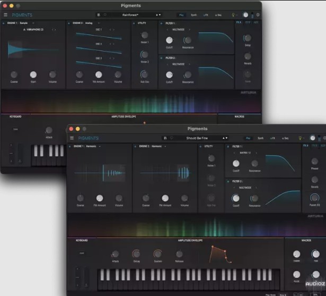Select previous filter type left of MATRIX 12
This screenshot has width=326, height=296.
point(234,153)
